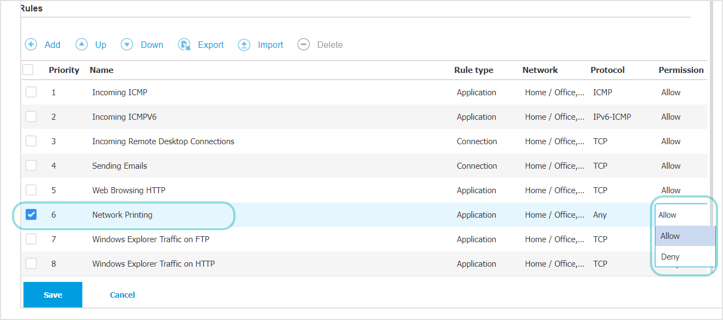
Task: Click the Import rules icon
Action: pos(244,45)
